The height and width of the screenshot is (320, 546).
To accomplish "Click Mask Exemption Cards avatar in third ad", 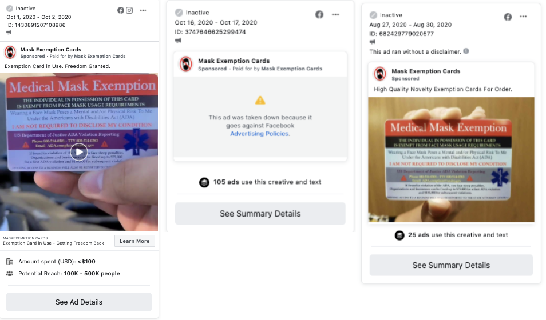I will [x=380, y=74].
